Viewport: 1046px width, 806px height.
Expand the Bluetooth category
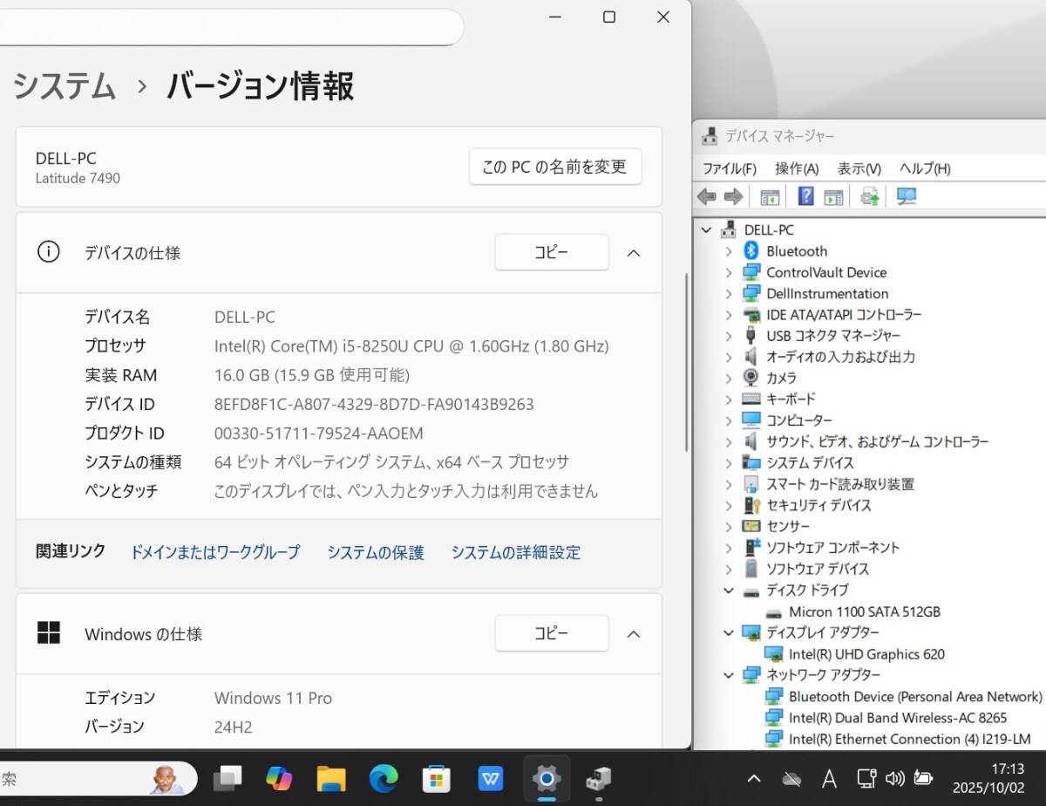pos(730,250)
